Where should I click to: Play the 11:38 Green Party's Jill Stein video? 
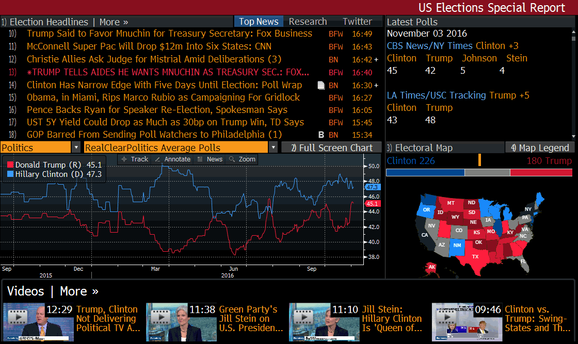(181, 322)
